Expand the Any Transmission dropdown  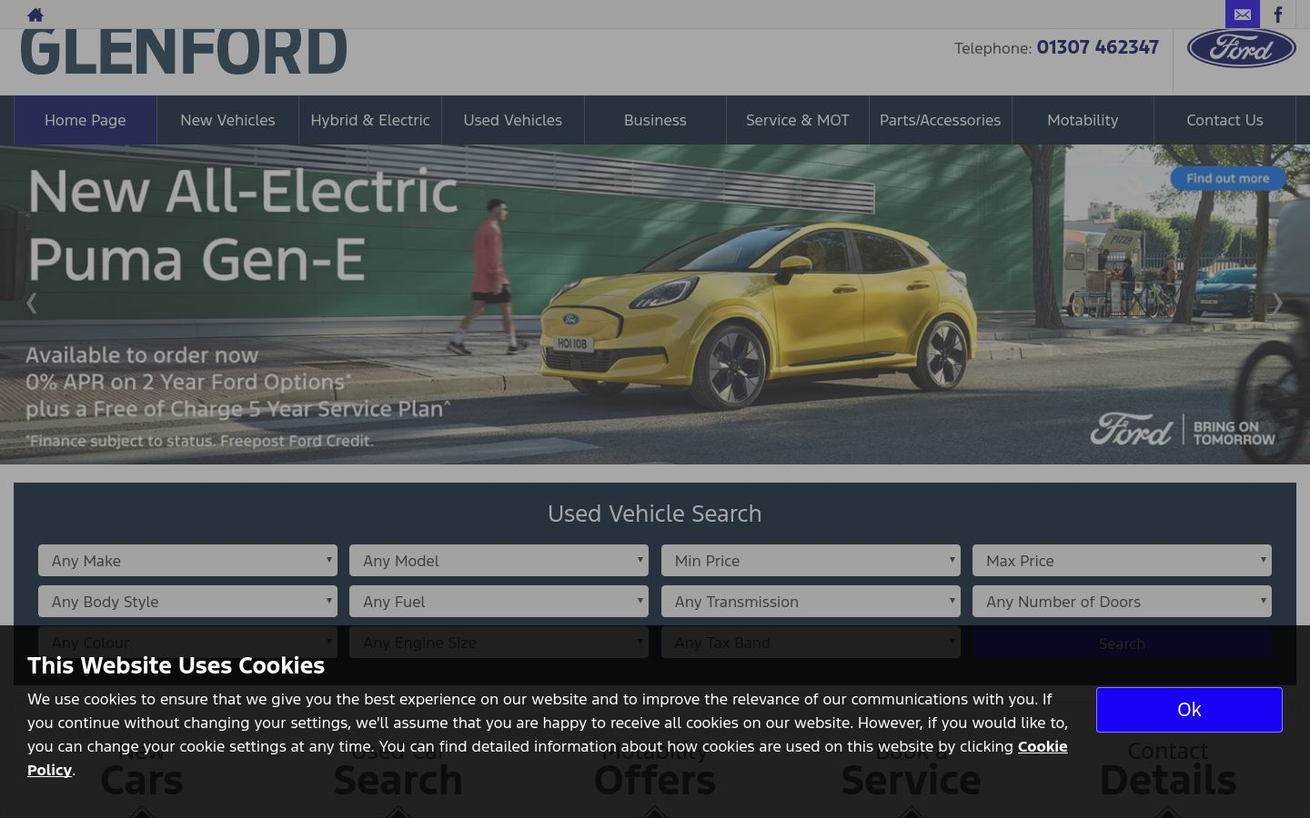(811, 602)
